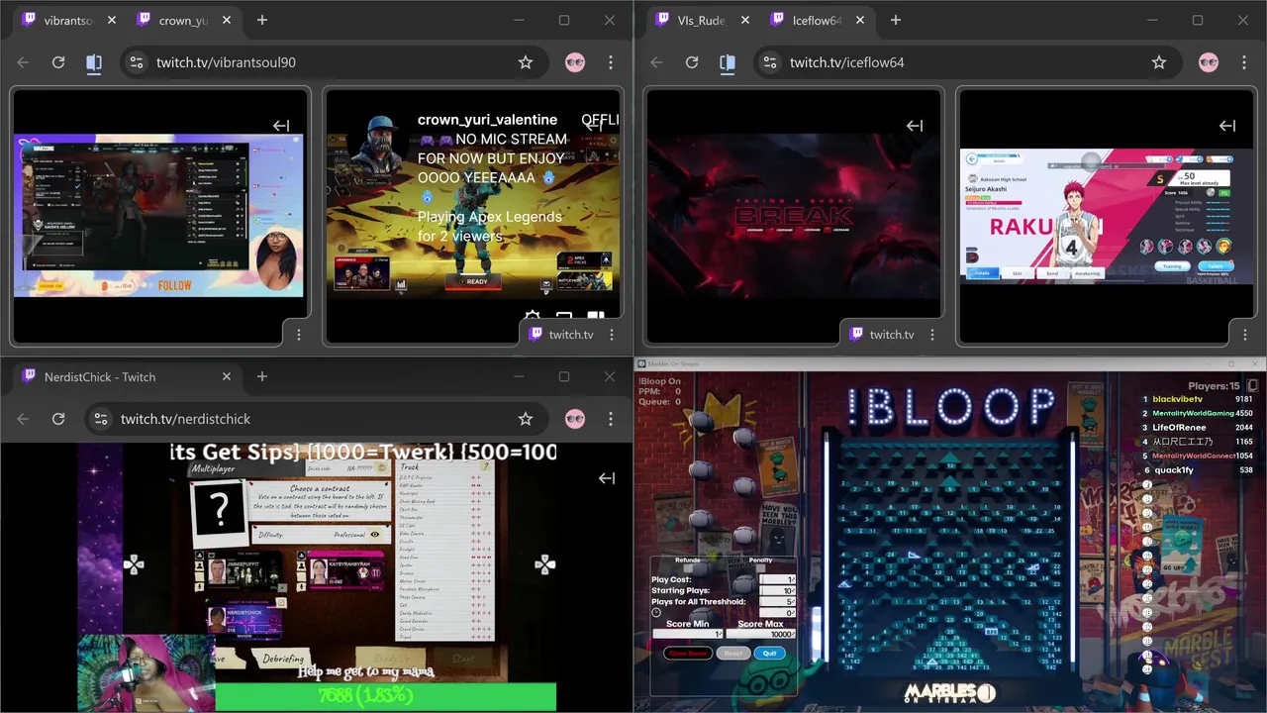Screen dimensions: 1267x713
Task: Open Chrome menu in iceflow64 window
Action: (1244, 62)
